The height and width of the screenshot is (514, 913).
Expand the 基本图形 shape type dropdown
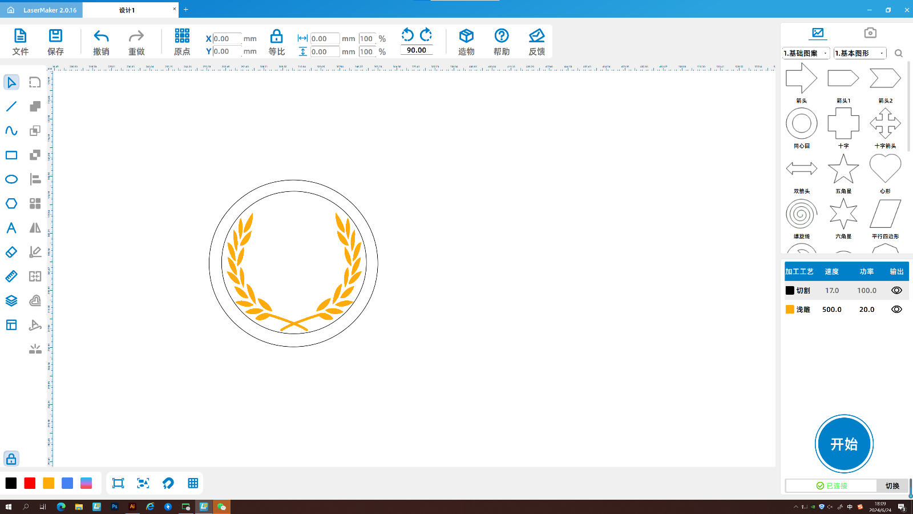(859, 53)
